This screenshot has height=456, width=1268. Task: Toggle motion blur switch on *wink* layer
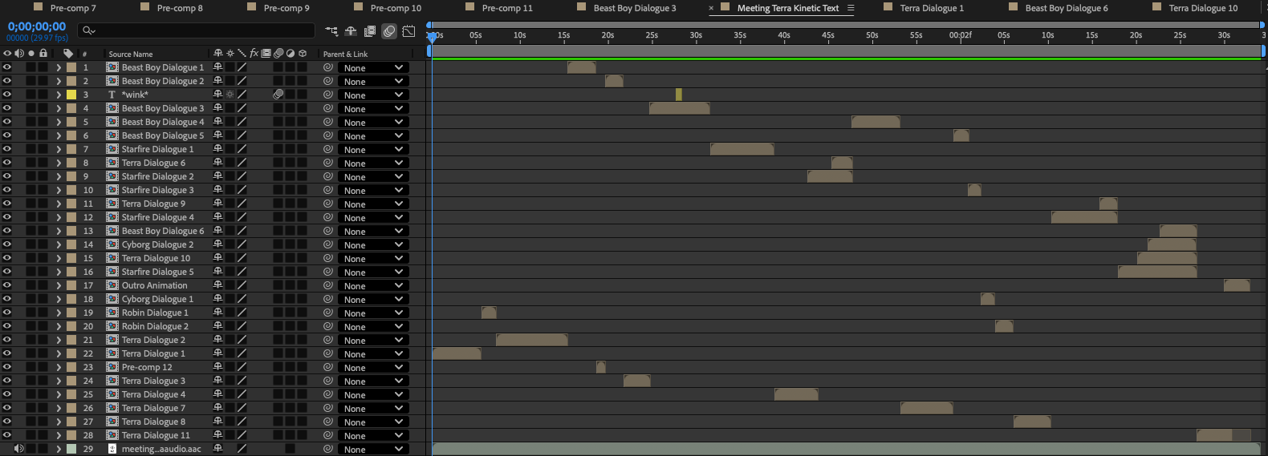coord(278,95)
